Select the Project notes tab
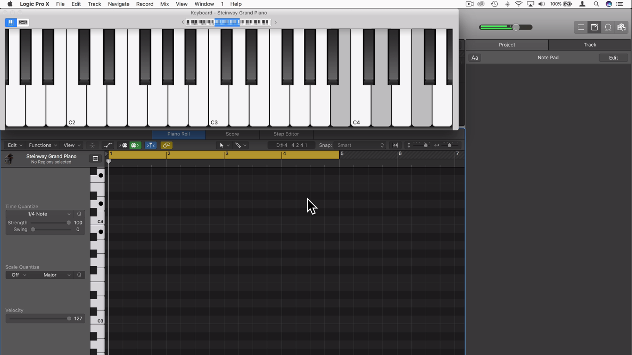 [507, 45]
